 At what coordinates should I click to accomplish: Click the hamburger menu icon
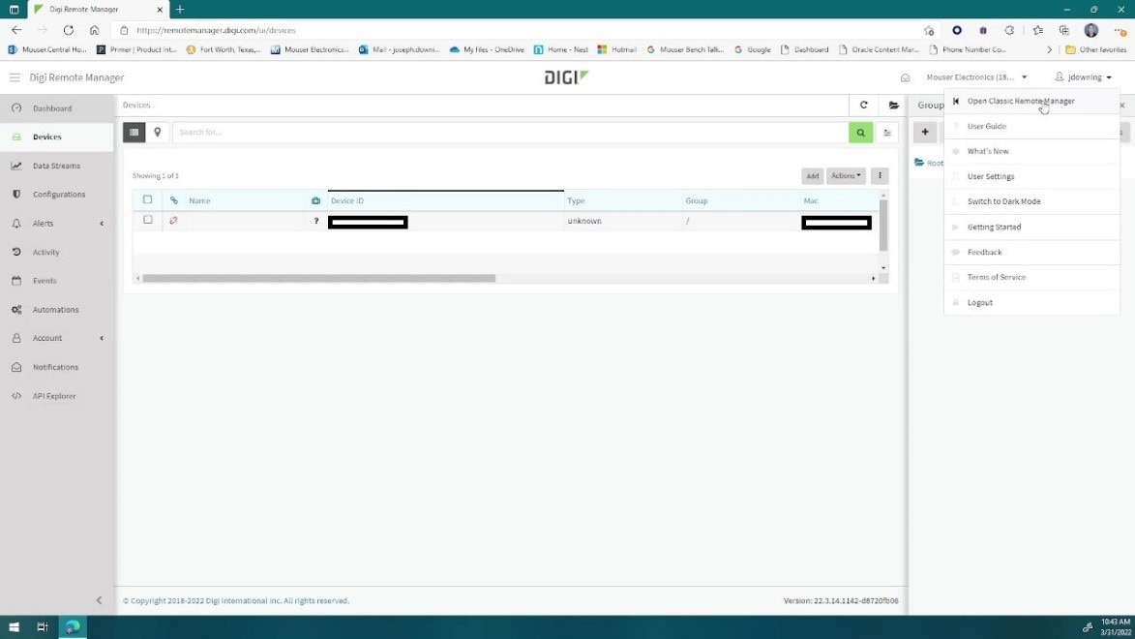(15, 77)
